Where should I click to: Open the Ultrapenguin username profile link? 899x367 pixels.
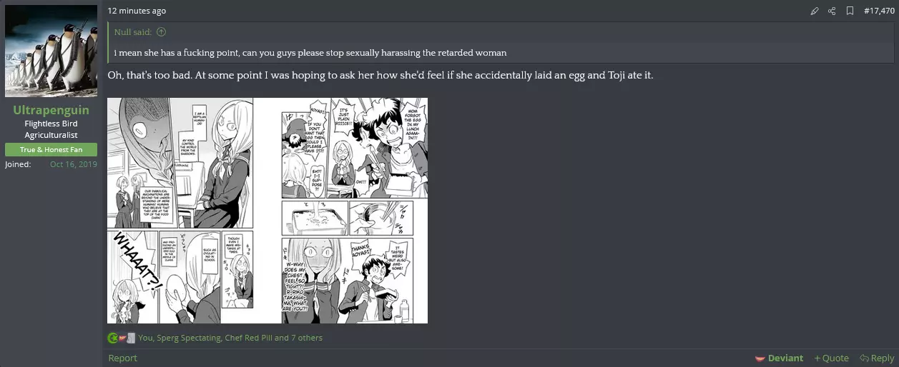point(51,111)
